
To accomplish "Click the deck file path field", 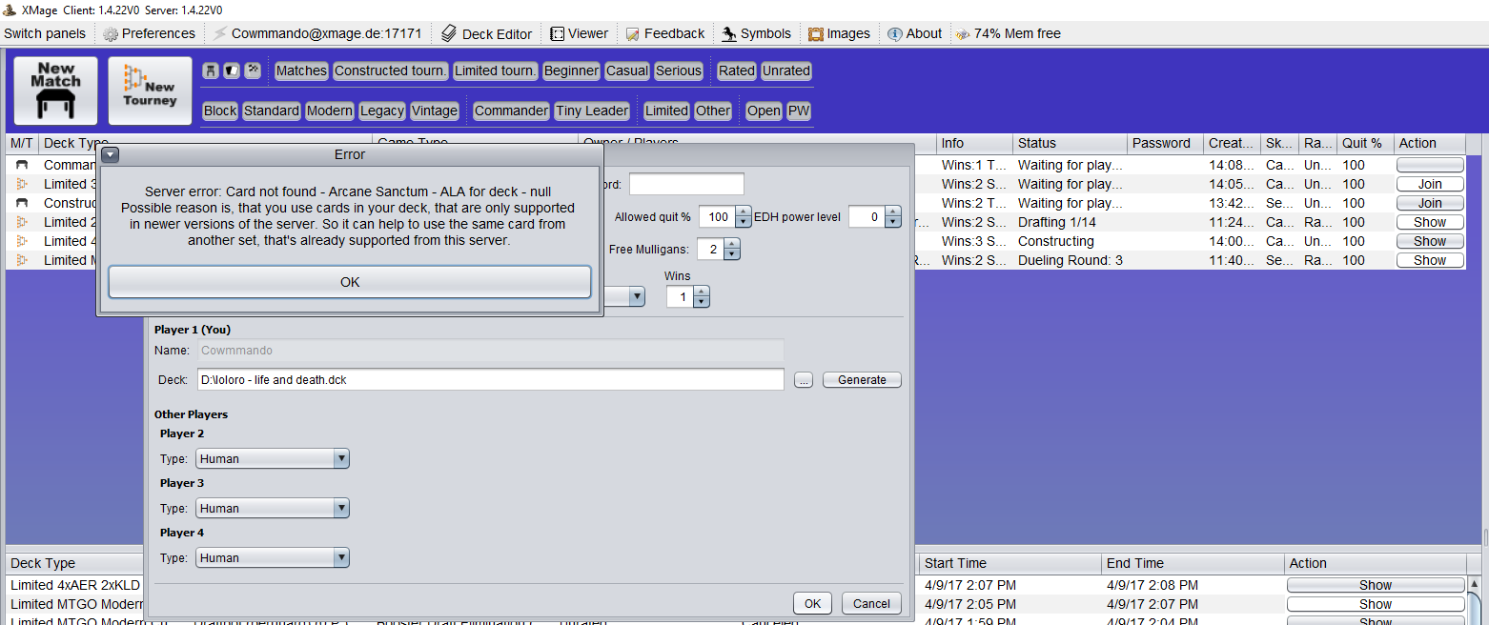I will [x=490, y=379].
